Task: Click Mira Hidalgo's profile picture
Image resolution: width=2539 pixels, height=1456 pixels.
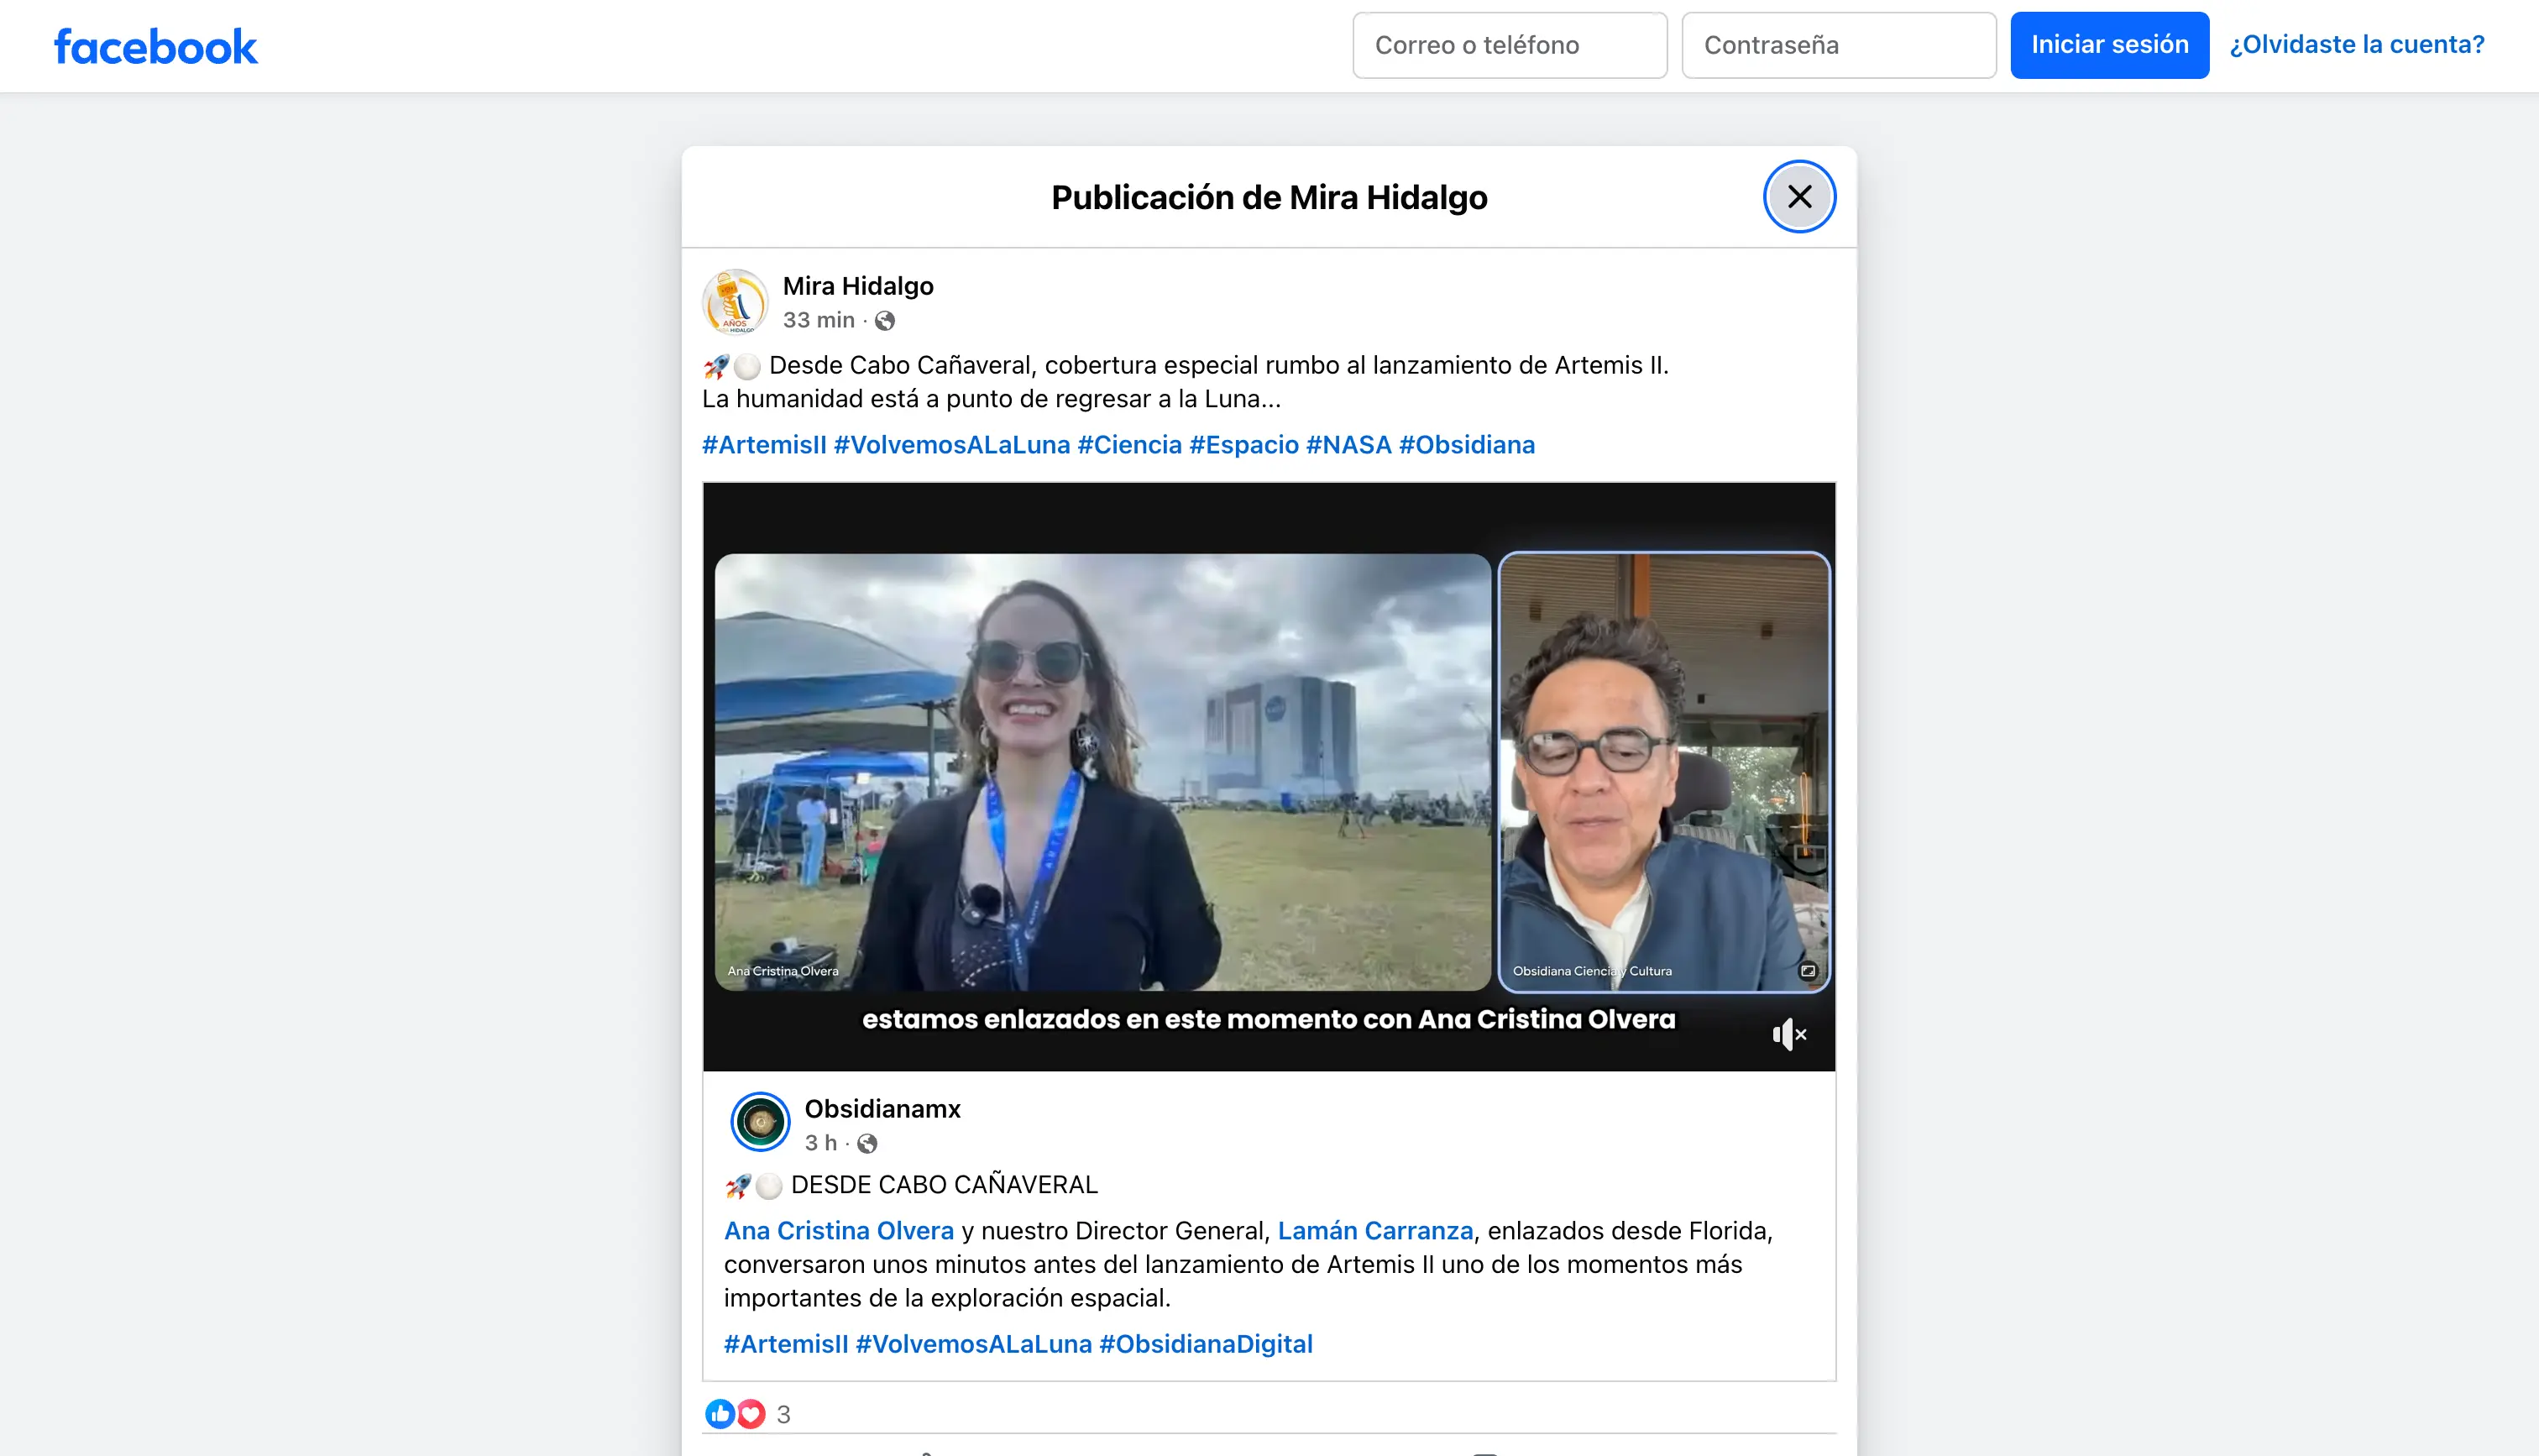Action: click(735, 302)
